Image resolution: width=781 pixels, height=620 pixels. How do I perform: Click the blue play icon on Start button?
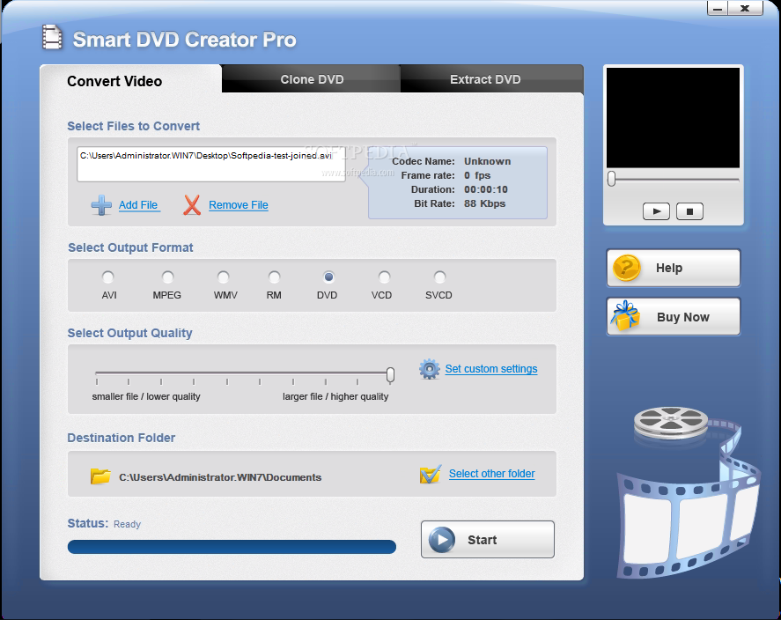442,539
